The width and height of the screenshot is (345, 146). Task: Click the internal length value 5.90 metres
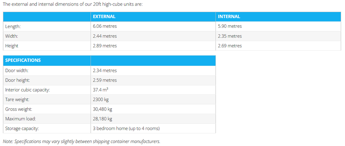pos(230,26)
